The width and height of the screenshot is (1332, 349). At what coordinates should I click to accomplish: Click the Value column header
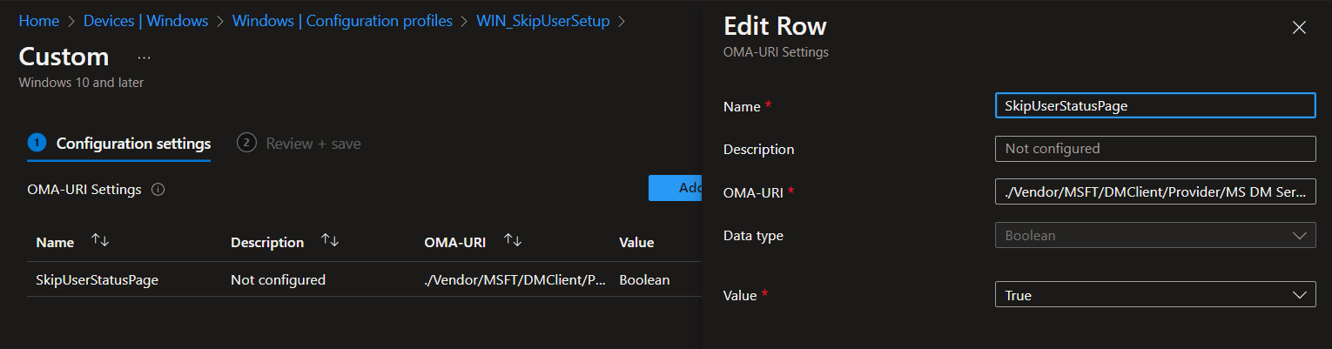pyautogui.click(x=636, y=242)
